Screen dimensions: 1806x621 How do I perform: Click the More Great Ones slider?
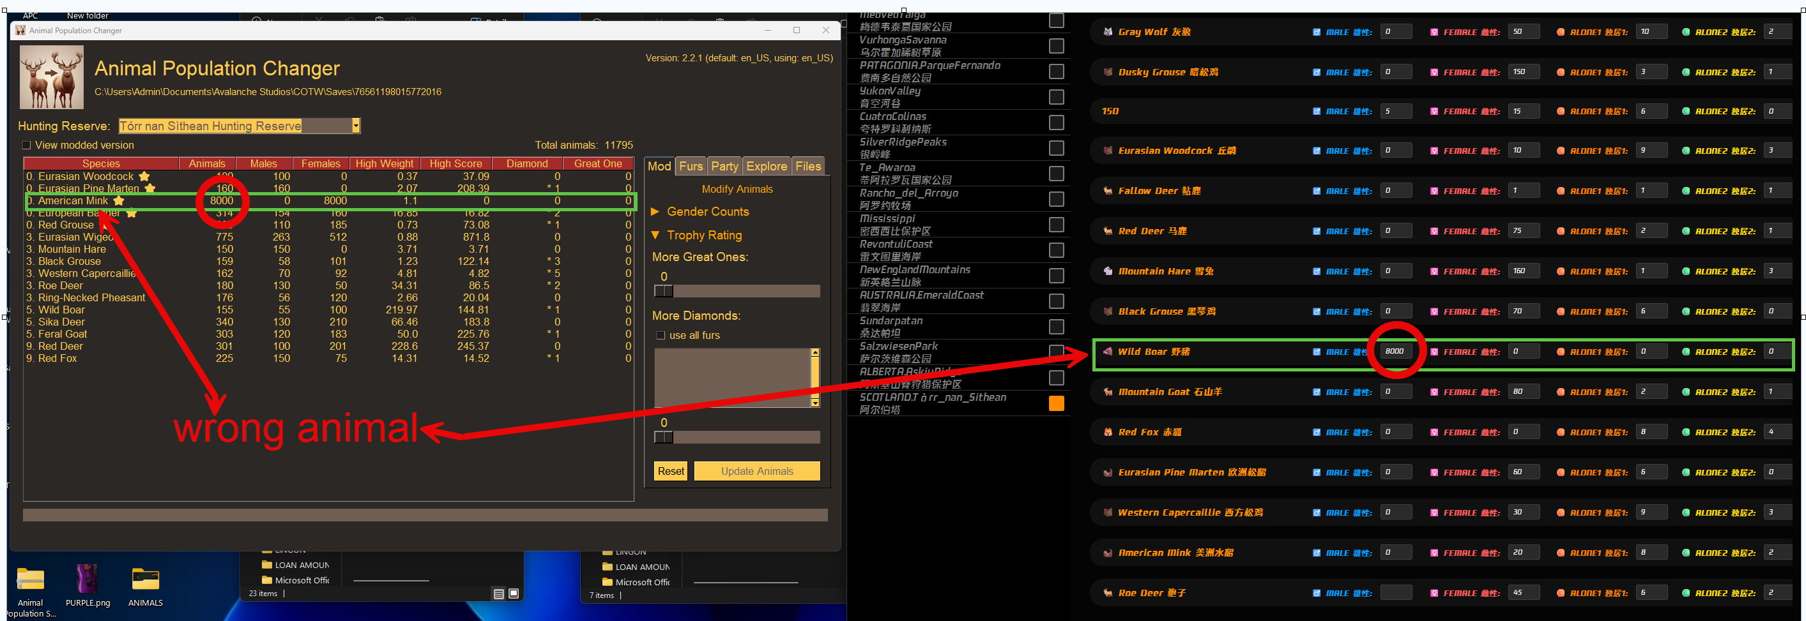click(x=737, y=290)
